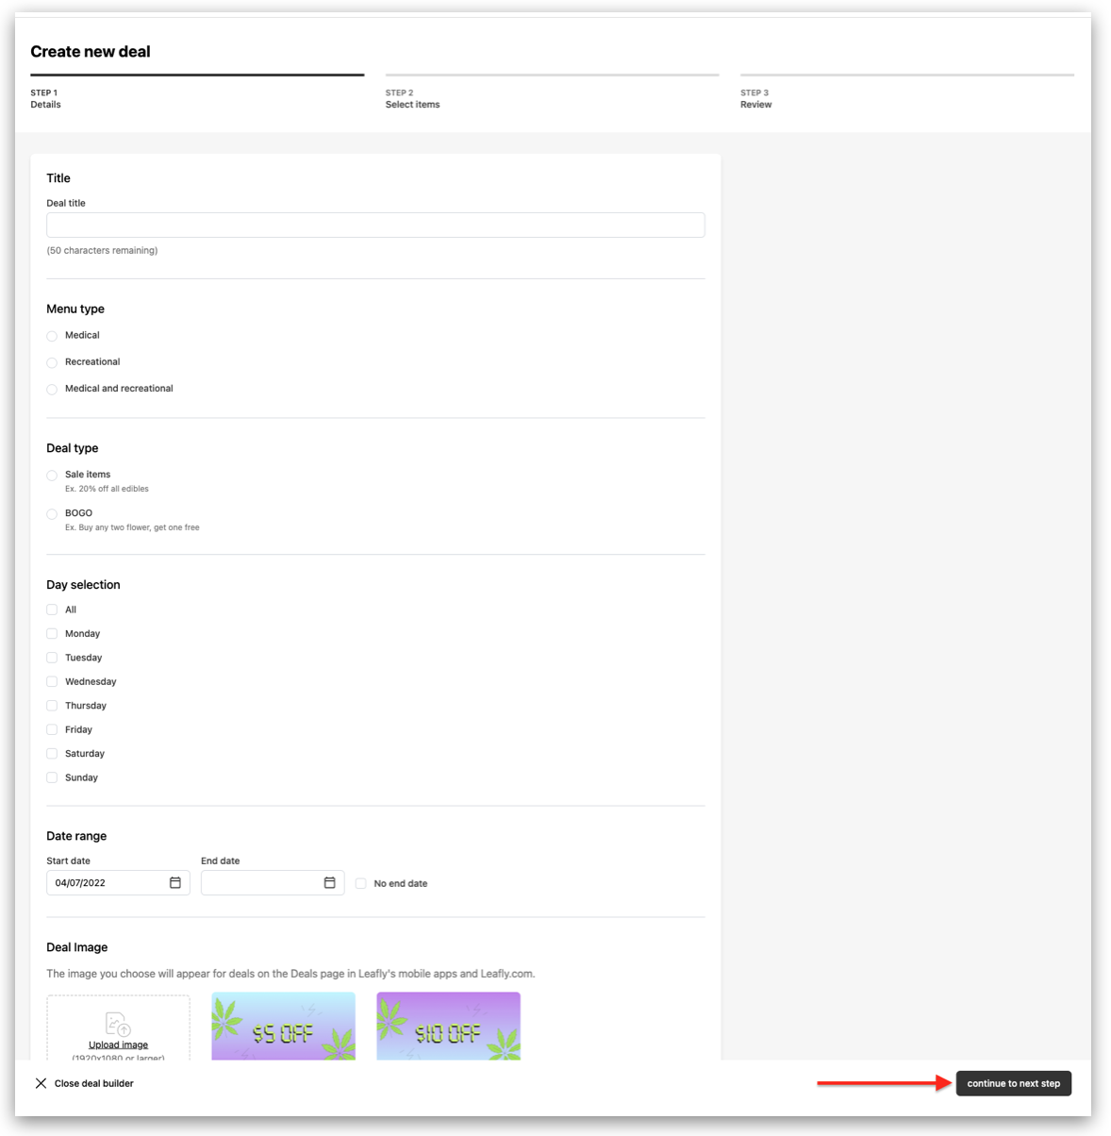
Task: Click the Ex. 20% off all edibles hint
Action: coord(107,489)
